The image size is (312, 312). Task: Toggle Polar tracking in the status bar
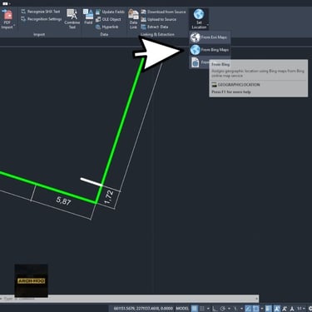click(222, 309)
